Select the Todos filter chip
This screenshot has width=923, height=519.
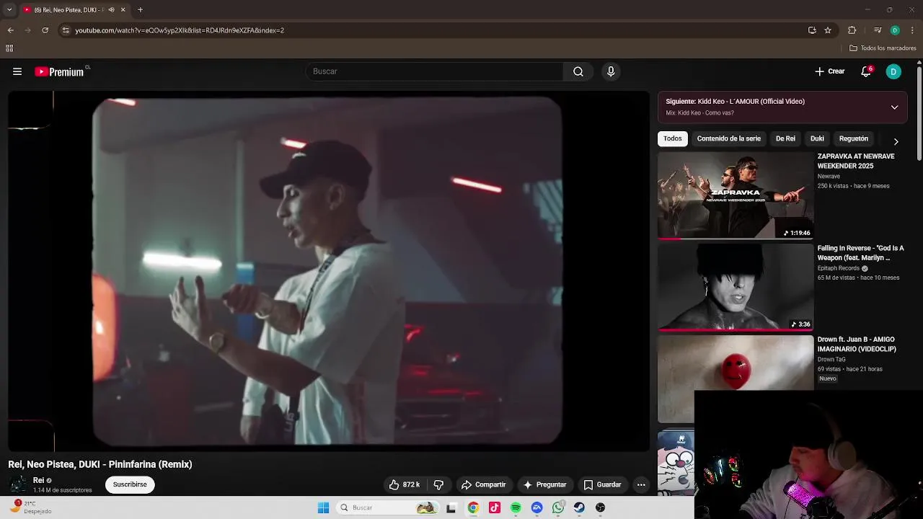(x=673, y=138)
